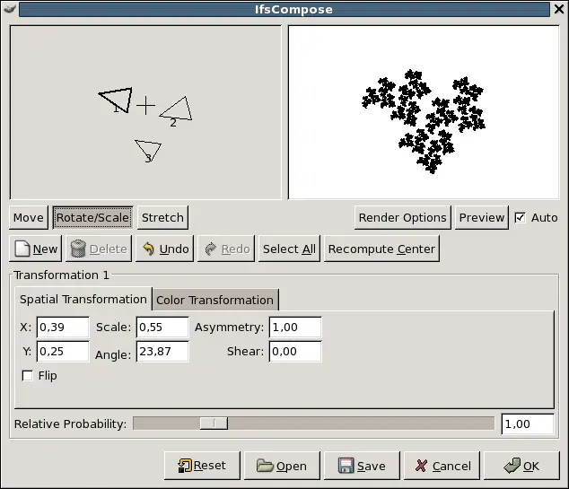Viewport: 569px width, 489px height.
Task: Click the Angle input field
Action: click(162, 352)
